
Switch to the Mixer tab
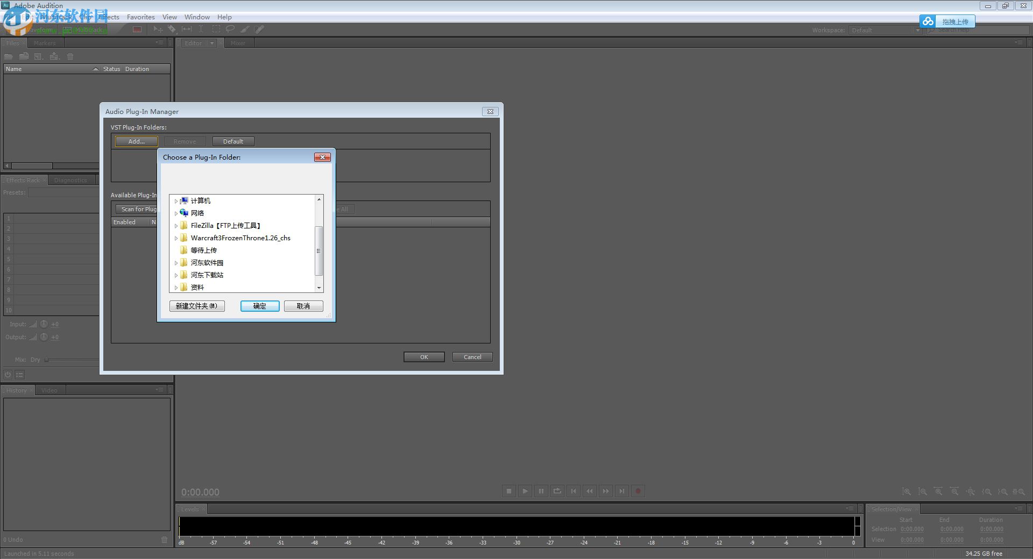point(238,42)
